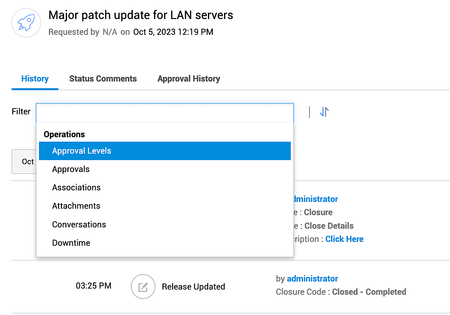Toggle the history sort order icon
The width and height of the screenshot is (450, 315).
tap(324, 112)
